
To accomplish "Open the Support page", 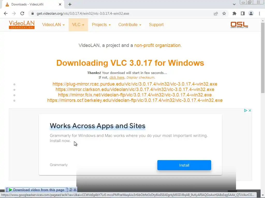I will click(156, 24).
